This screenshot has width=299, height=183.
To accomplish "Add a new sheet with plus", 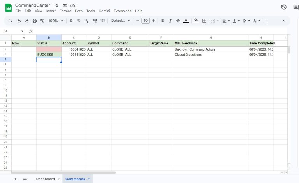I will pyautogui.click(x=15, y=179).
